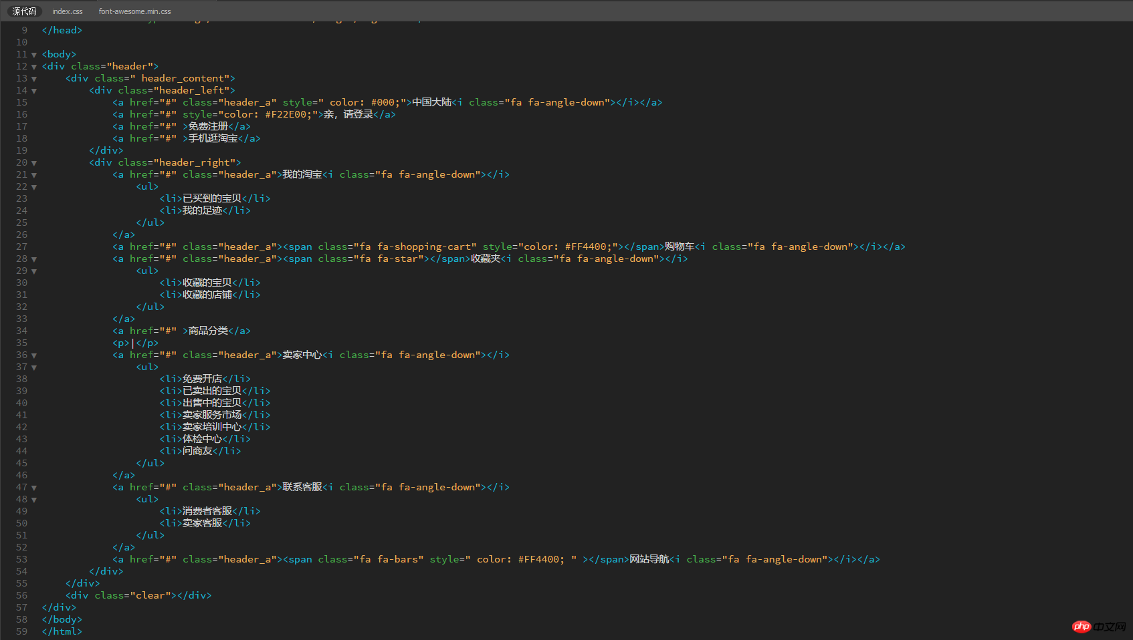Click the color value #000 on line 15
1133x640 pixels.
(383, 102)
